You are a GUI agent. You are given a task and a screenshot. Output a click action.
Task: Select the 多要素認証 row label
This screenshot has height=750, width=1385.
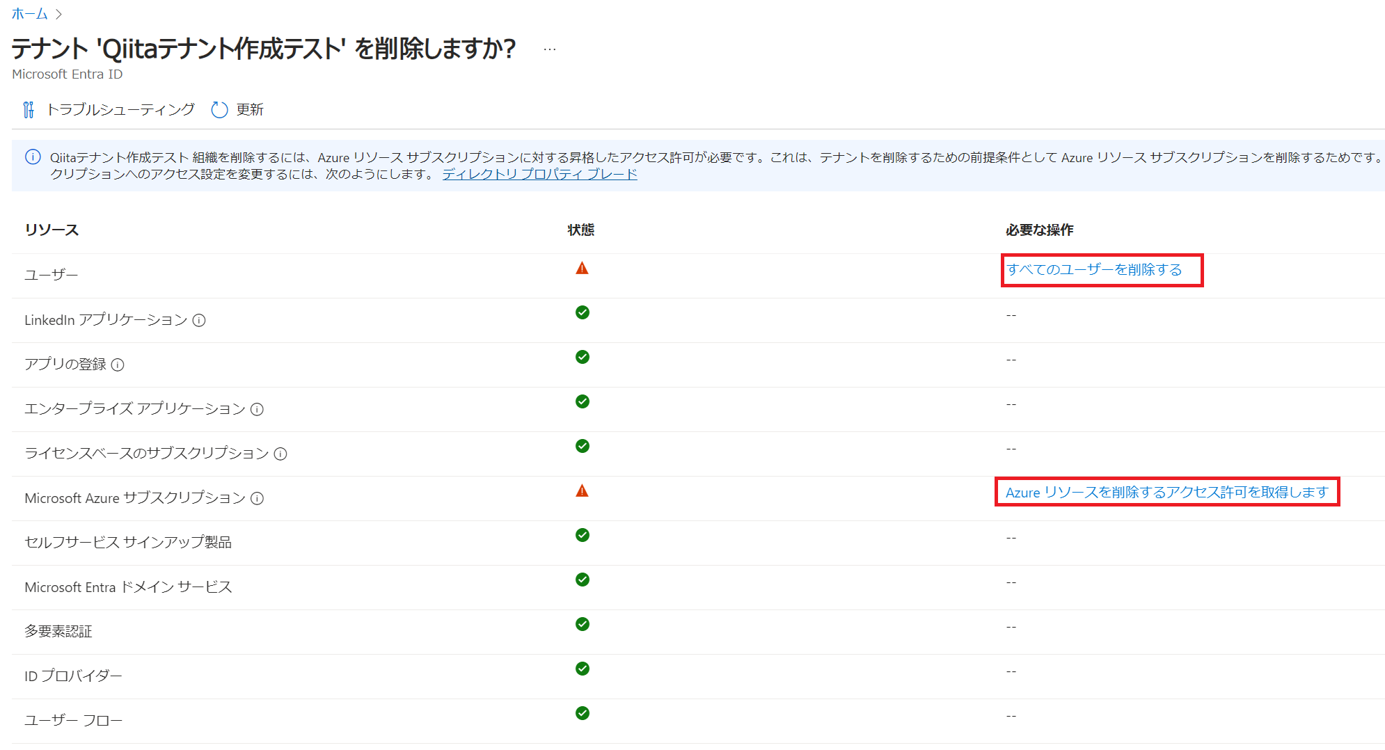[x=58, y=631]
